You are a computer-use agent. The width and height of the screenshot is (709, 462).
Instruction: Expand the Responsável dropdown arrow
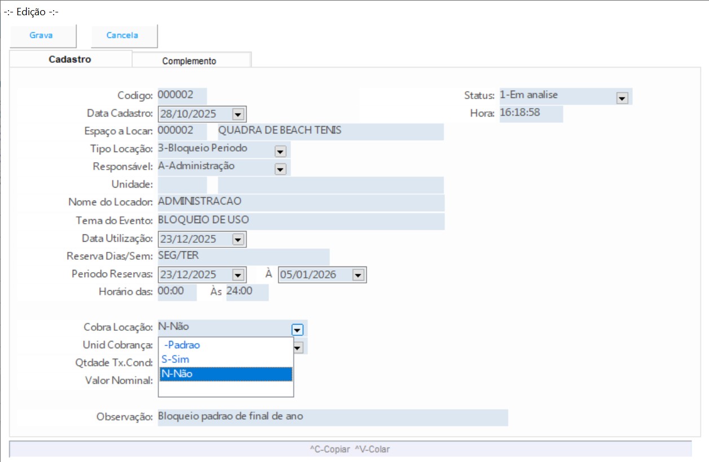click(280, 168)
